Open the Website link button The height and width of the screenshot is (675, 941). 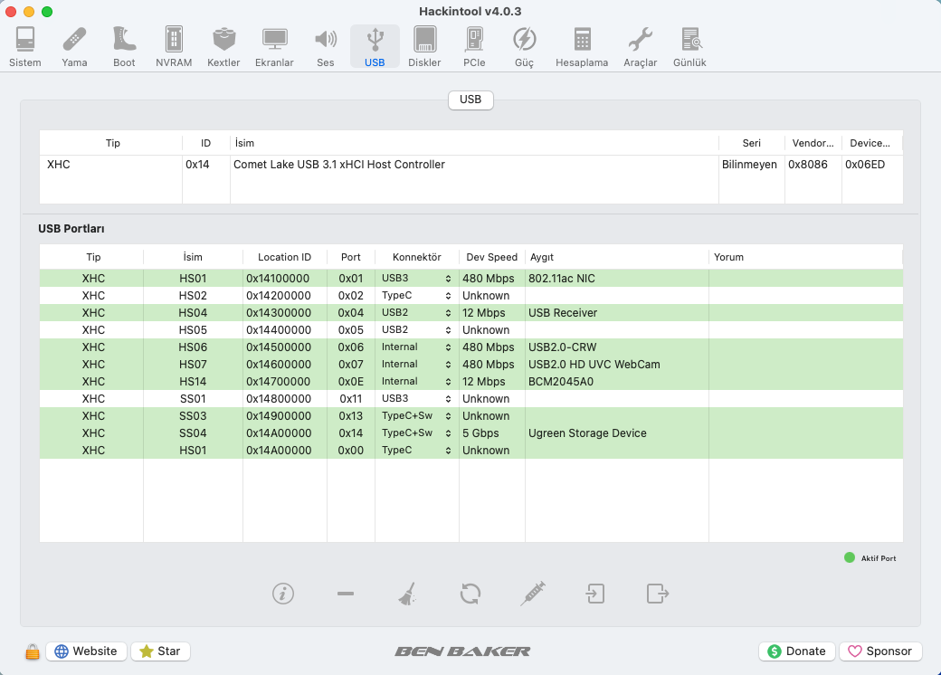pyautogui.click(x=86, y=651)
